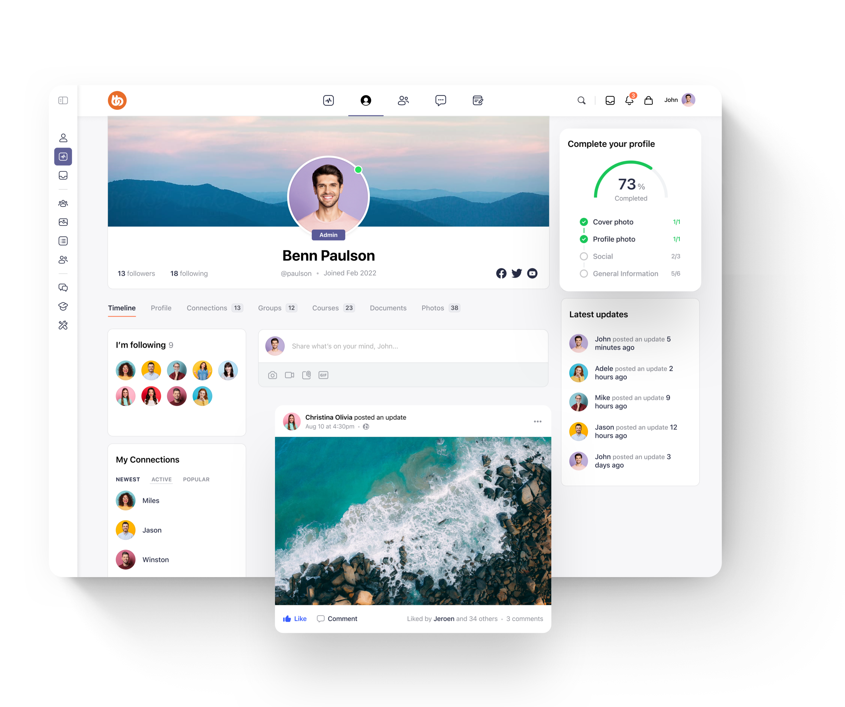Image resolution: width=845 pixels, height=707 pixels.
Task: Select the groups icon in top navigation
Action: [403, 100]
